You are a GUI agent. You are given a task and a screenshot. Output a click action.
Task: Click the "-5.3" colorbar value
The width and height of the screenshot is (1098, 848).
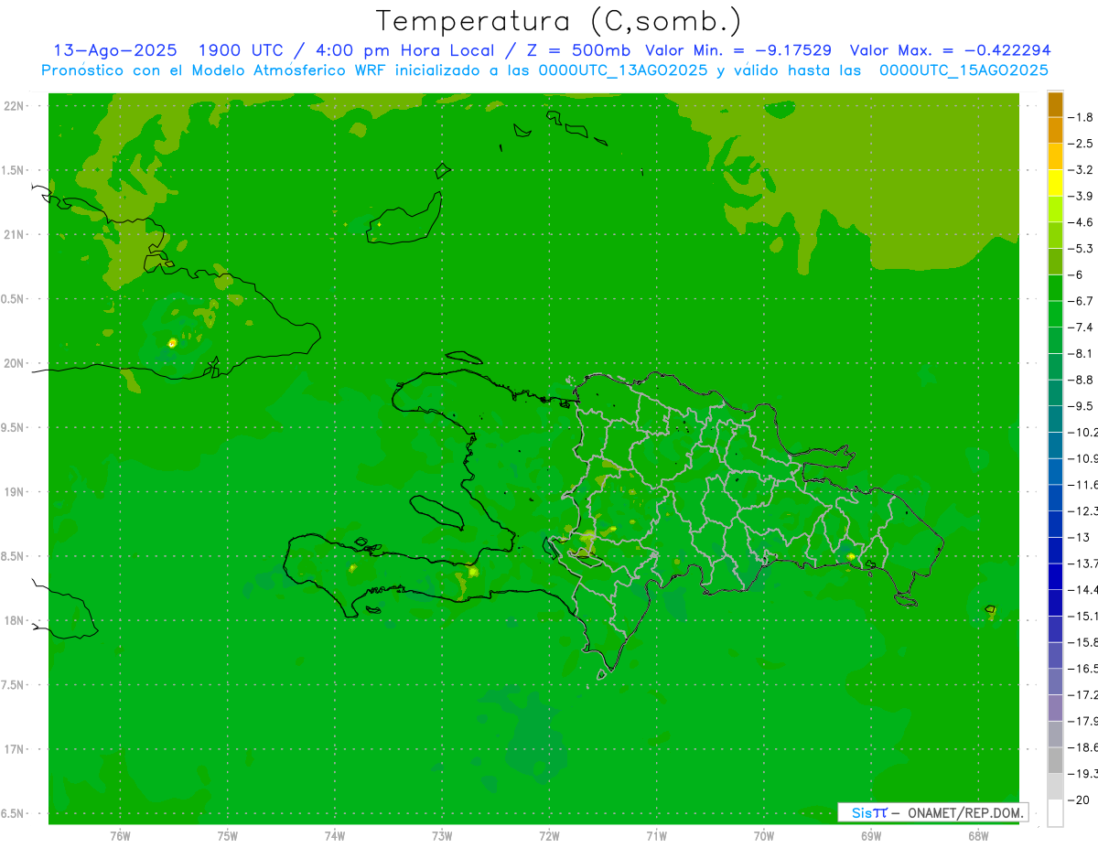click(1081, 249)
